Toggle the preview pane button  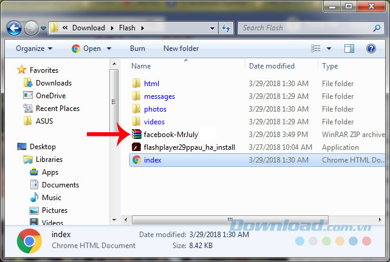[x=349, y=49]
